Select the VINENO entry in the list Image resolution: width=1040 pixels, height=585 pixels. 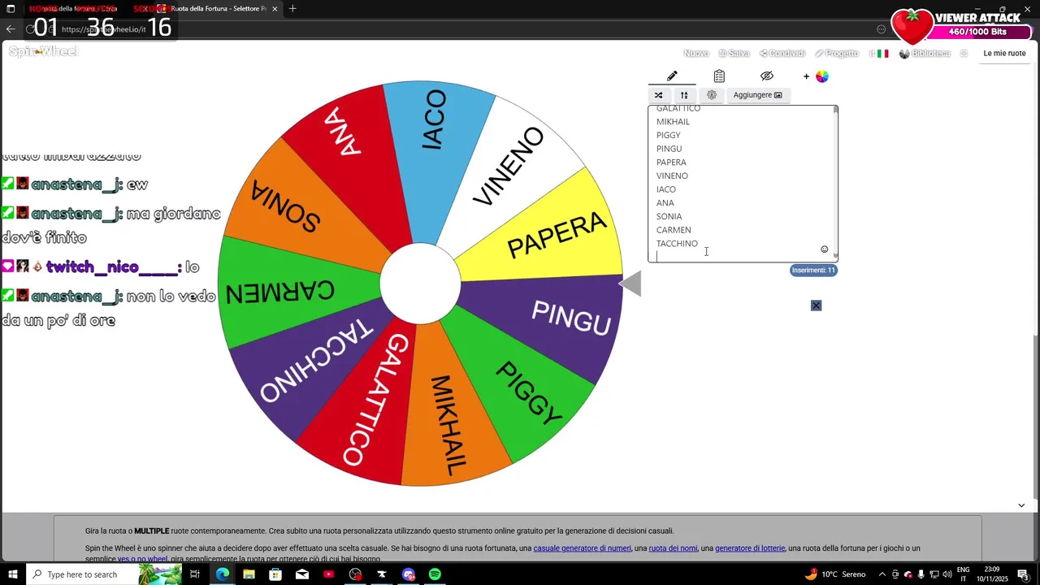(672, 175)
